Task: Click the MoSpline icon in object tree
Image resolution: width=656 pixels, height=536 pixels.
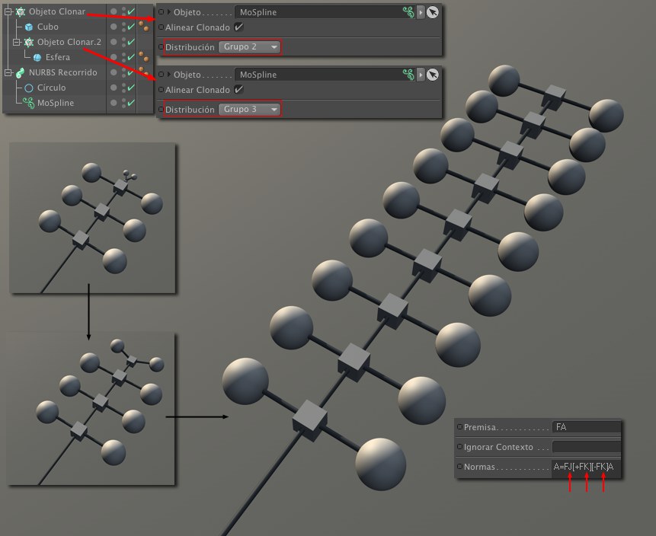Action: tap(29, 103)
